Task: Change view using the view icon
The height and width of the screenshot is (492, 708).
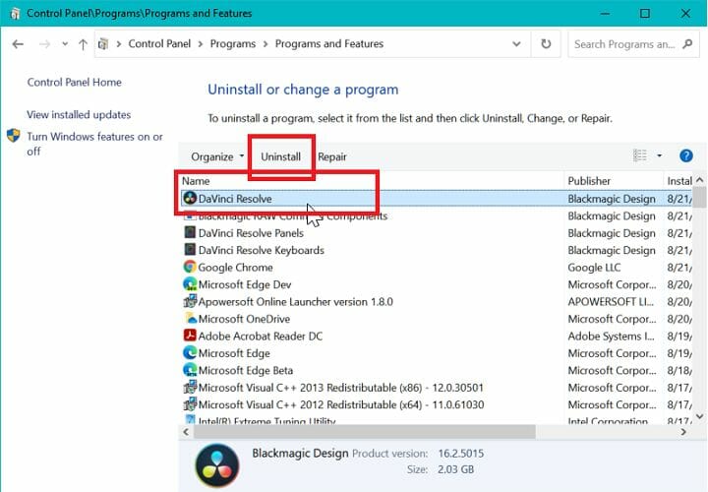Action: tap(640, 155)
